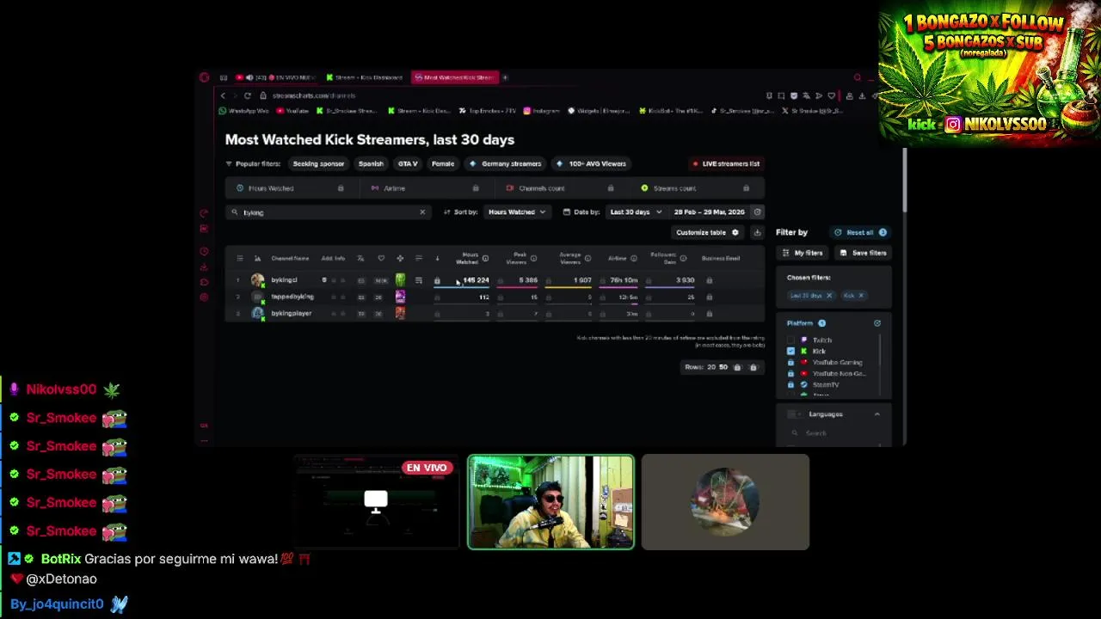1101x619 pixels.
Task: Open the WhatsApp Web bookmark
Action: pos(244,111)
